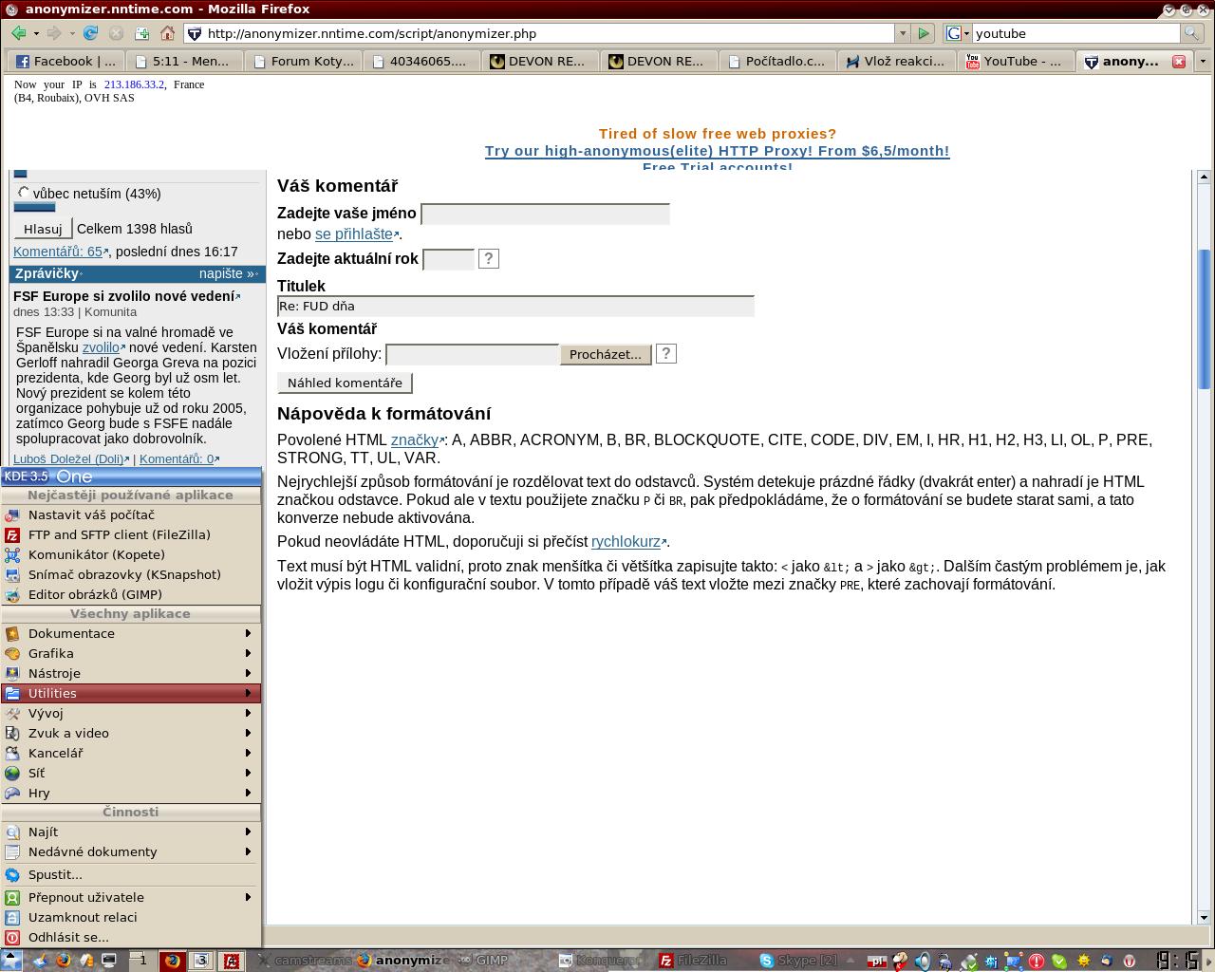
Task: Click the 'se přihlašte' login link
Action: (356, 234)
